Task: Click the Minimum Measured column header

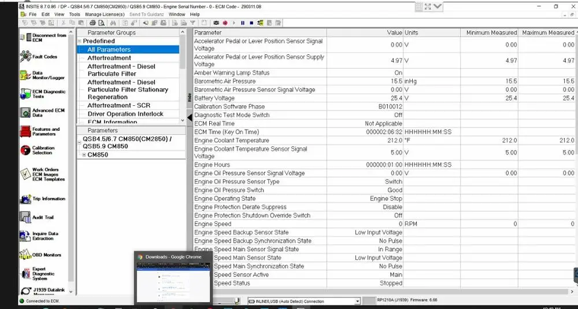Action: 489,32
